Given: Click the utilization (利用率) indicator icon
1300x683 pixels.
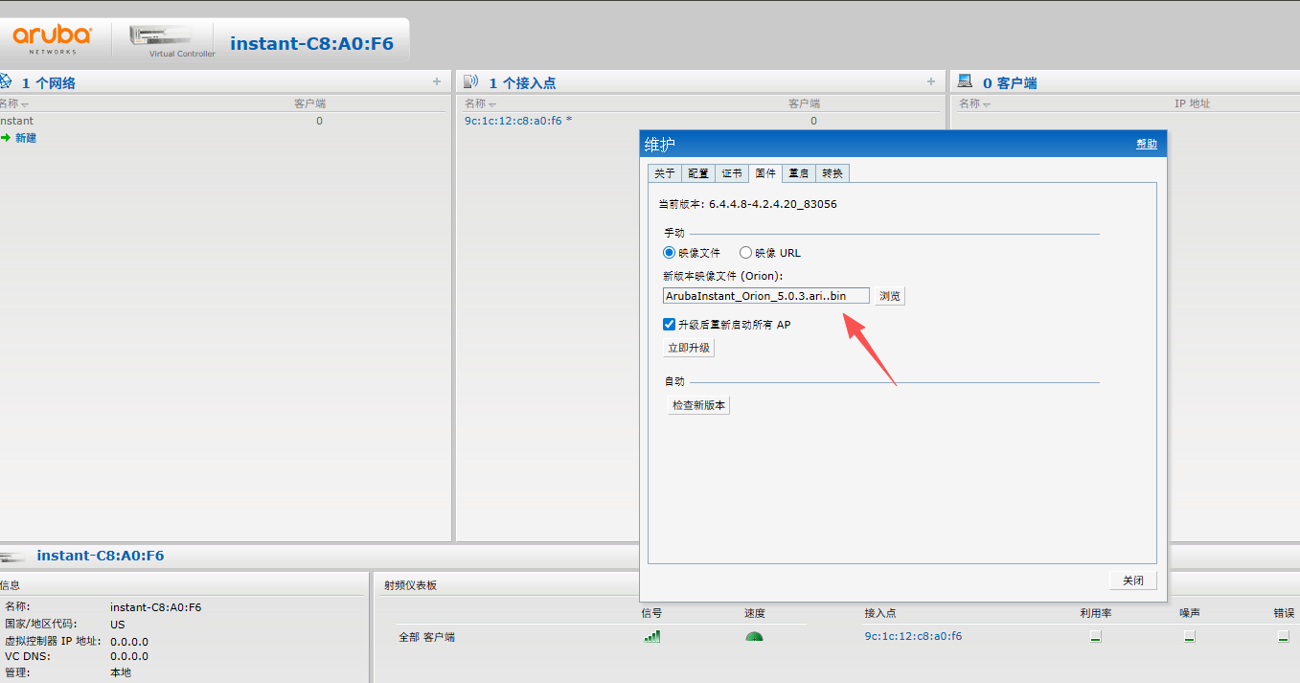Looking at the screenshot, I should click(1095, 637).
